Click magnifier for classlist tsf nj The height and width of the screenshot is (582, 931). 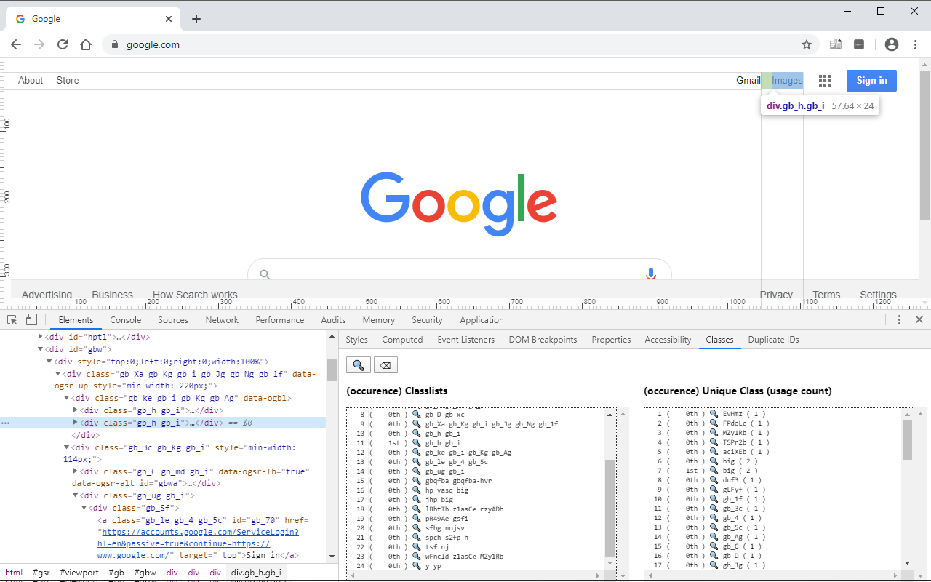pos(417,547)
